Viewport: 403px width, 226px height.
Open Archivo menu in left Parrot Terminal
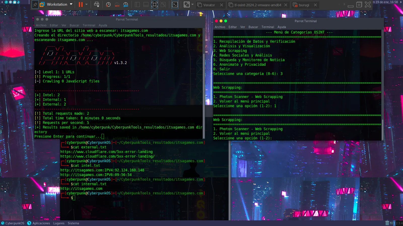[x=41, y=25]
